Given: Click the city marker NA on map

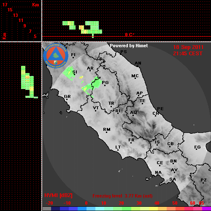Looking at the screenshot, I should coord(158,173).
